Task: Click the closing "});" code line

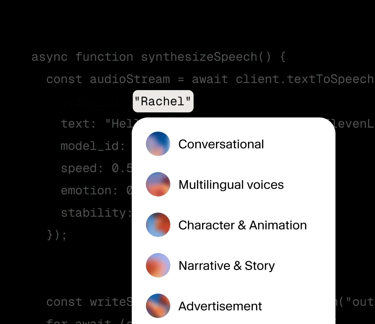Action: [57, 235]
